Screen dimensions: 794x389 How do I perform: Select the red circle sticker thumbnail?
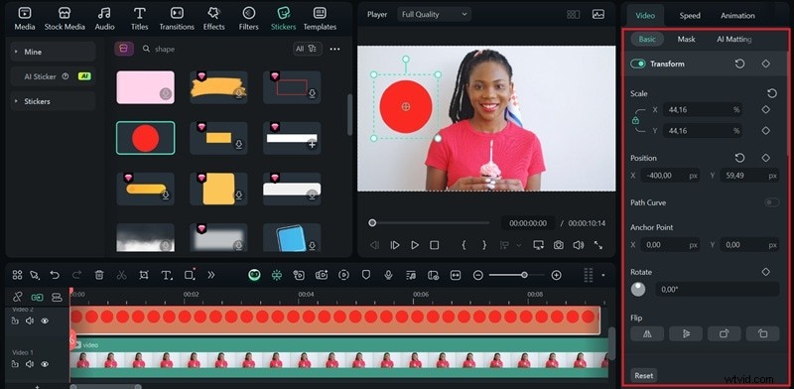(145, 138)
